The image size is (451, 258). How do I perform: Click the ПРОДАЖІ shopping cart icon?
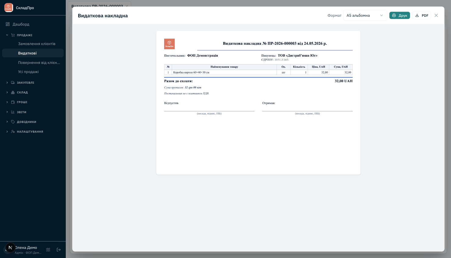click(13, 35)
